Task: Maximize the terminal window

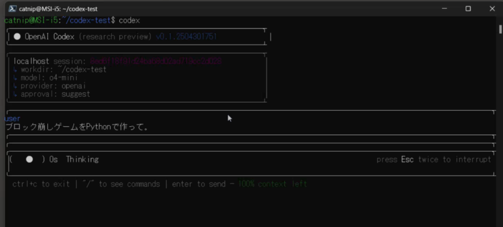Action: (x=468, y=9)
